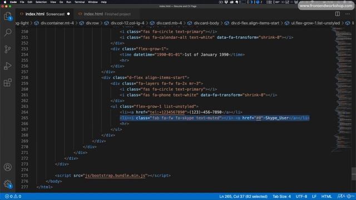This screenshot has width=356, height=200.
Task: Open the Edit menu
Action: point(29,2)
